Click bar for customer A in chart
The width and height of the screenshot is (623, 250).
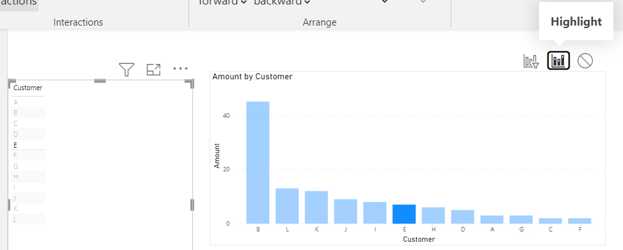point(492,219)
